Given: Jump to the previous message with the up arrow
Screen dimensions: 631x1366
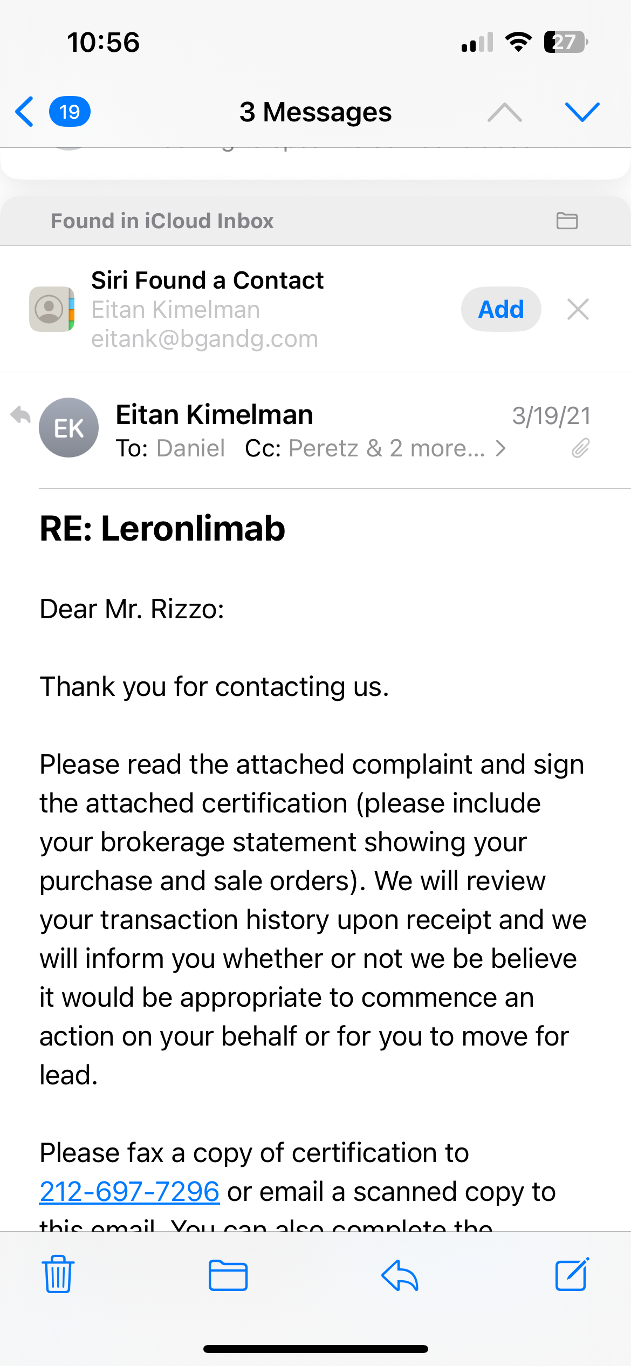Looking at the screenshot, I should pyautogui.click(x=504, y=112).
